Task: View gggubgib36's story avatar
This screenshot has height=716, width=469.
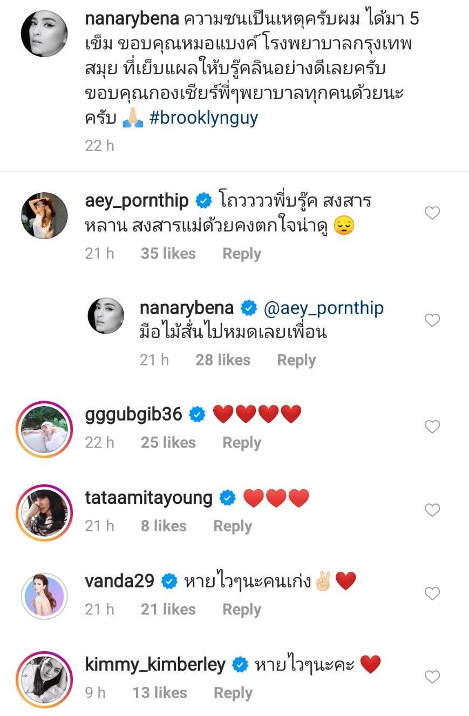Action: tap(44, 429)
